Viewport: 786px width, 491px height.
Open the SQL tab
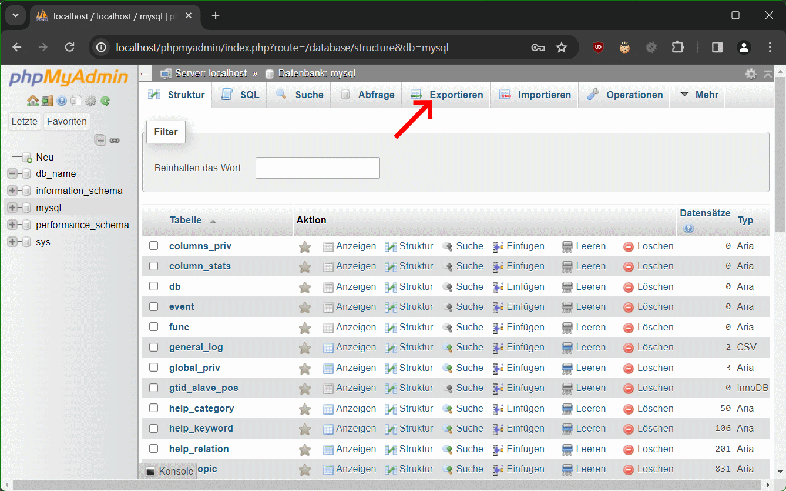(241, 95)
